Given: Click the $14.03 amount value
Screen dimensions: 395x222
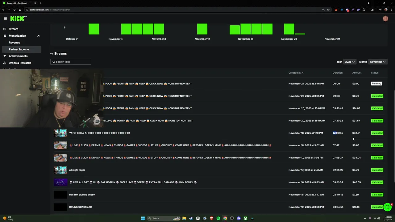Looking at the screenshot, I should [356, 108].
